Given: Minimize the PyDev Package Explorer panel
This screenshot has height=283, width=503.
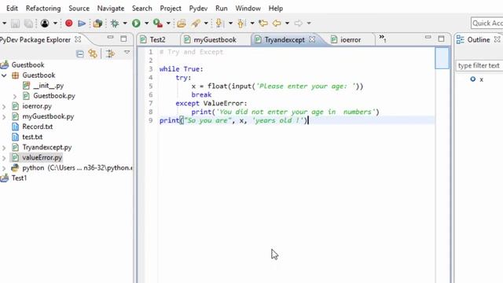Looking at the screenshot, I should pos(110,38).
